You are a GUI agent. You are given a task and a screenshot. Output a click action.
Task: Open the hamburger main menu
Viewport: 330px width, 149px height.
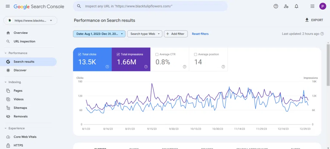click(8, 6)
